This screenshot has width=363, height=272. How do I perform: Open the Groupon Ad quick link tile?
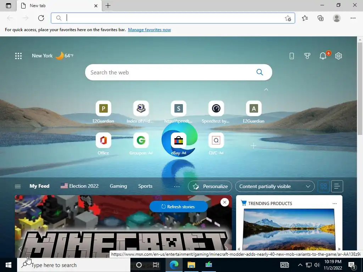(x=141, y=144)
